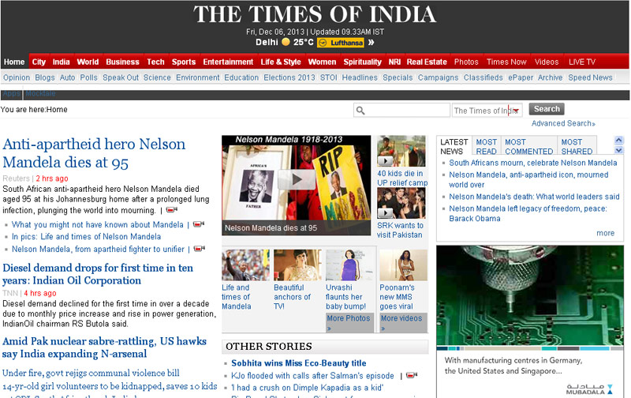631x398 pixels.
Task: Open the Spirituality section
Action: pyautogui.click(x=363, y=62)
